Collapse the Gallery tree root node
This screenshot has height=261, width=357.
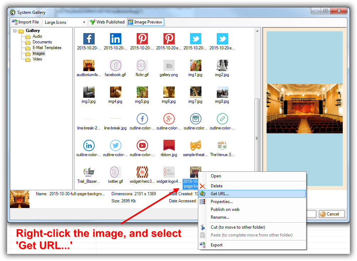15,31
